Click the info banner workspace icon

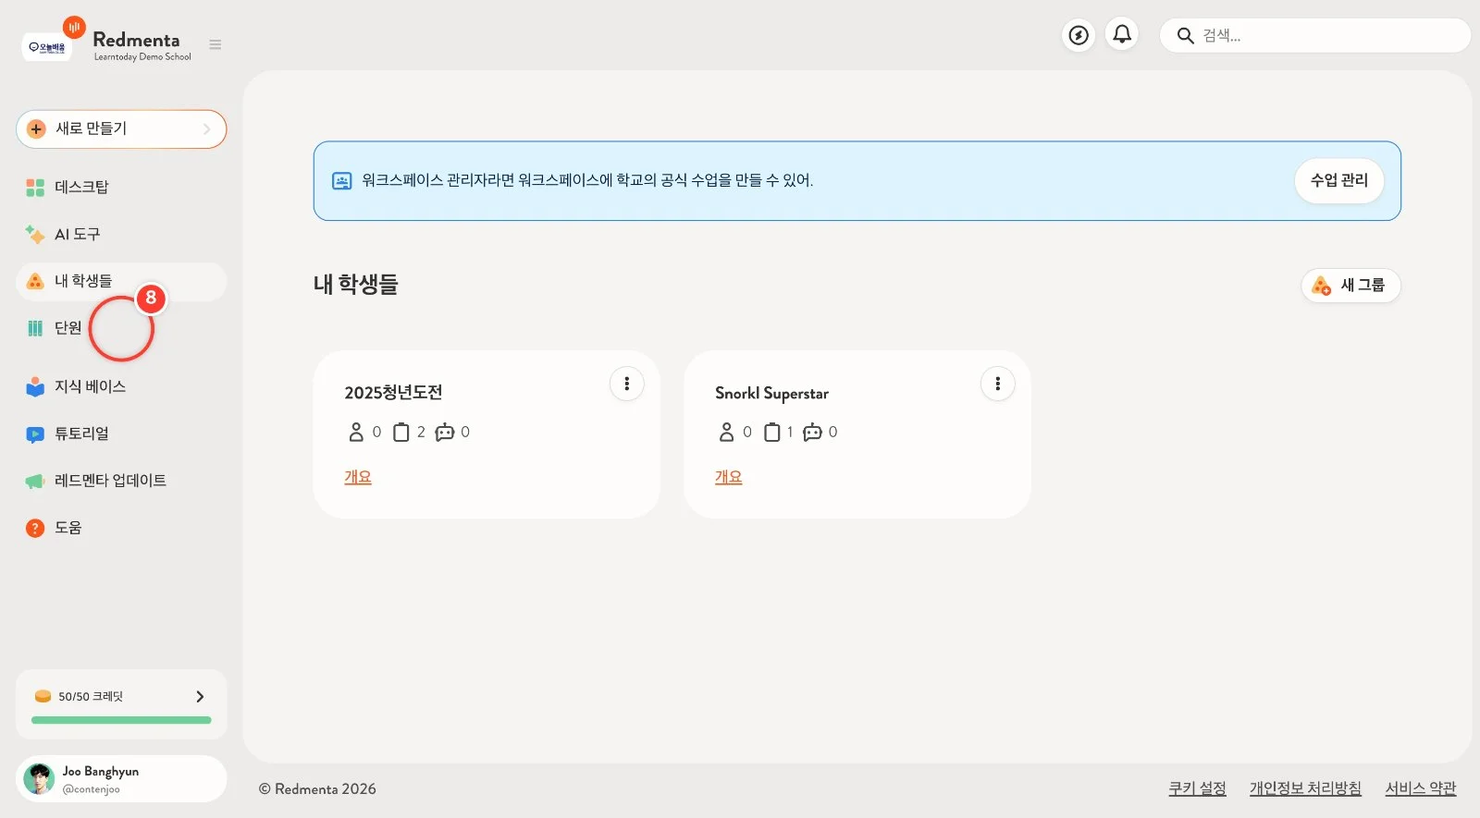click(x=342, y=180)
